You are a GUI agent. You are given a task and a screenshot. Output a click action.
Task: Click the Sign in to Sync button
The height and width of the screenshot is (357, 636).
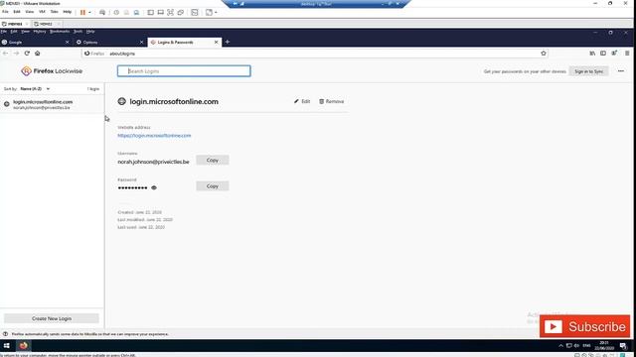click(x=588, y=71)
